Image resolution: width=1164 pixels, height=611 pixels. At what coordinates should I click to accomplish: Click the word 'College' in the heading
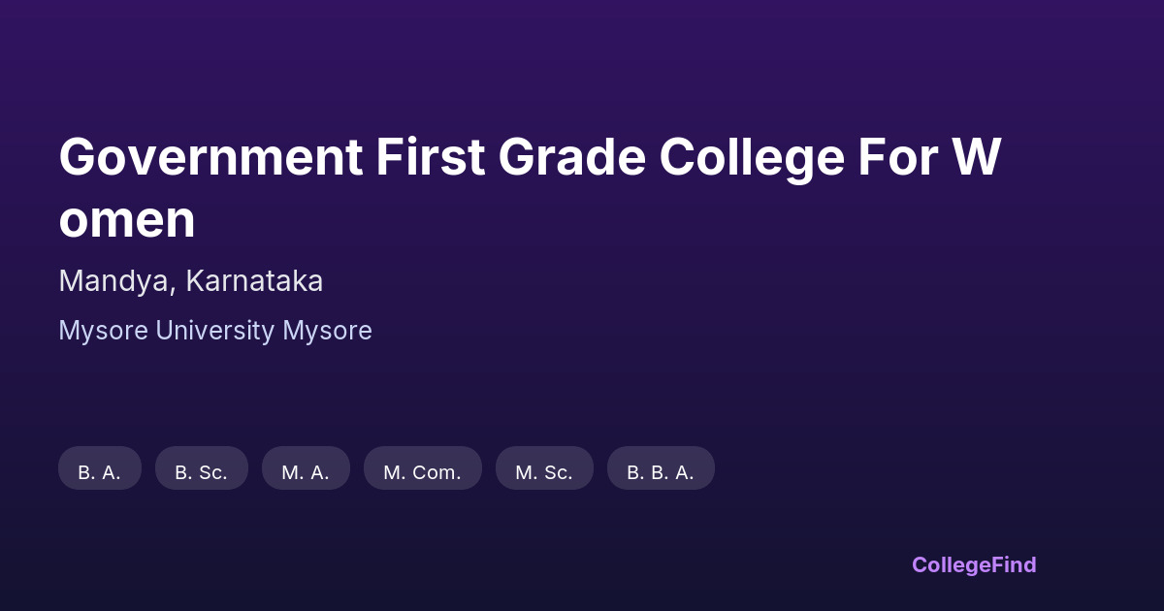click(x=752, y=158)
